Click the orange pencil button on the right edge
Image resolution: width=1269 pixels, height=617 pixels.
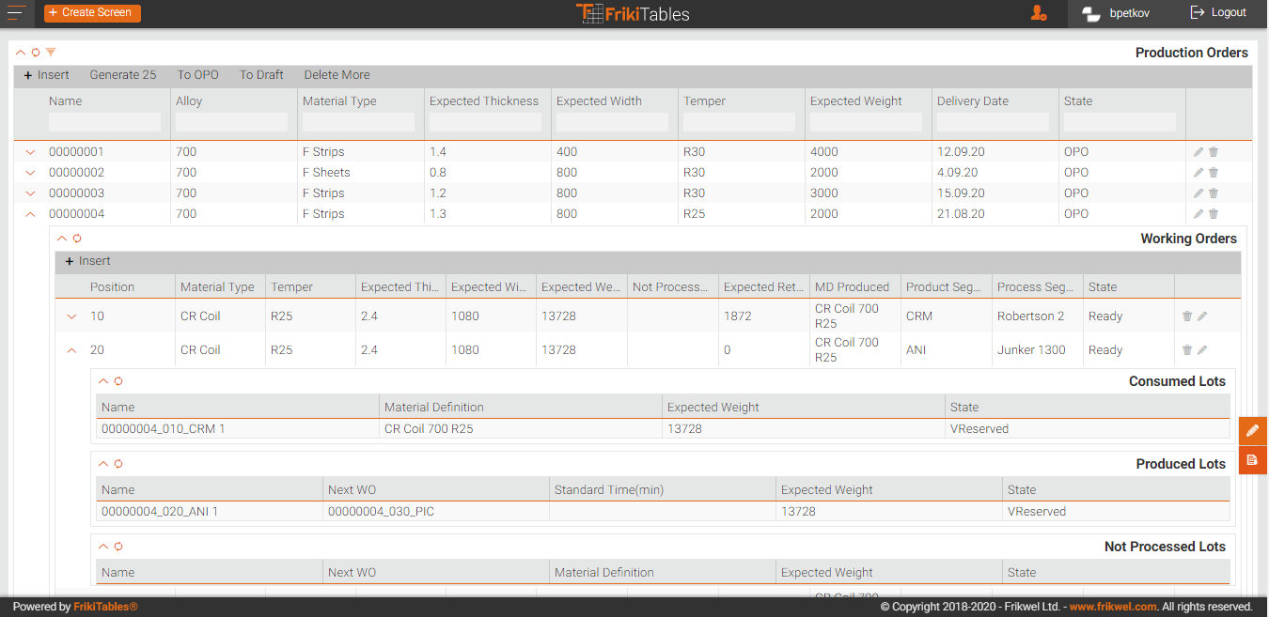pyautogui.click(x=1252, y=431)
